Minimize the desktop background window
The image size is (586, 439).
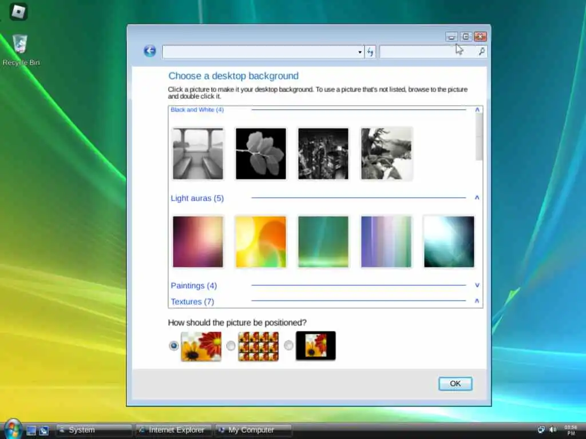(x=452, y=37)
